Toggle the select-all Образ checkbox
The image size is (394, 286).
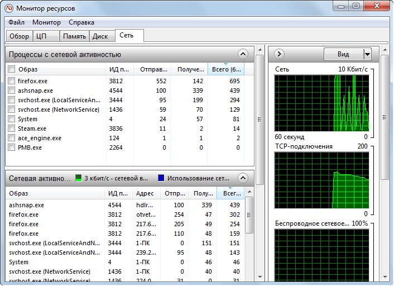point(12,69)
